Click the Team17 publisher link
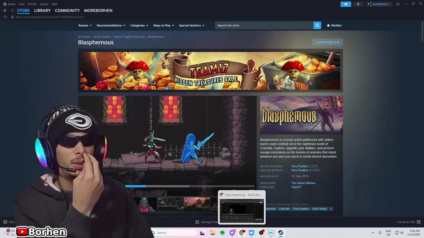 (296, 187)
